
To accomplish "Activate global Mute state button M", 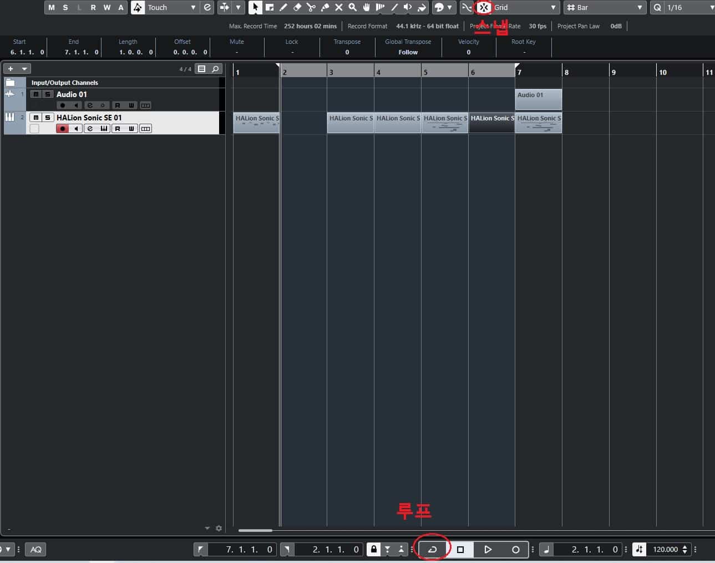I will click(52, 7).
